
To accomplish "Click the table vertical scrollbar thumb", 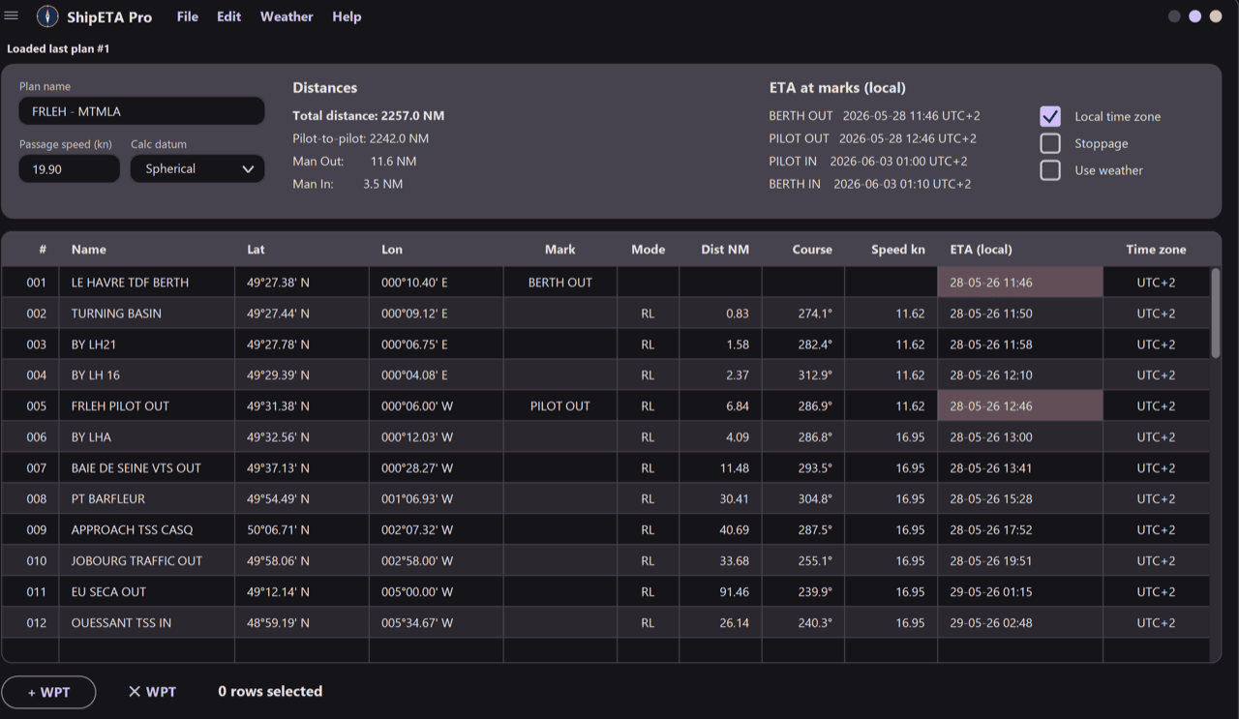I will tap(1216, 314).
